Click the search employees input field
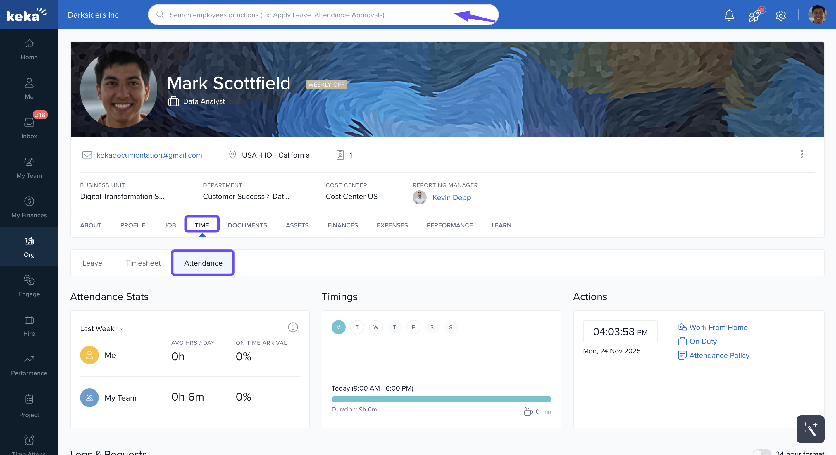 pos(292,15)
